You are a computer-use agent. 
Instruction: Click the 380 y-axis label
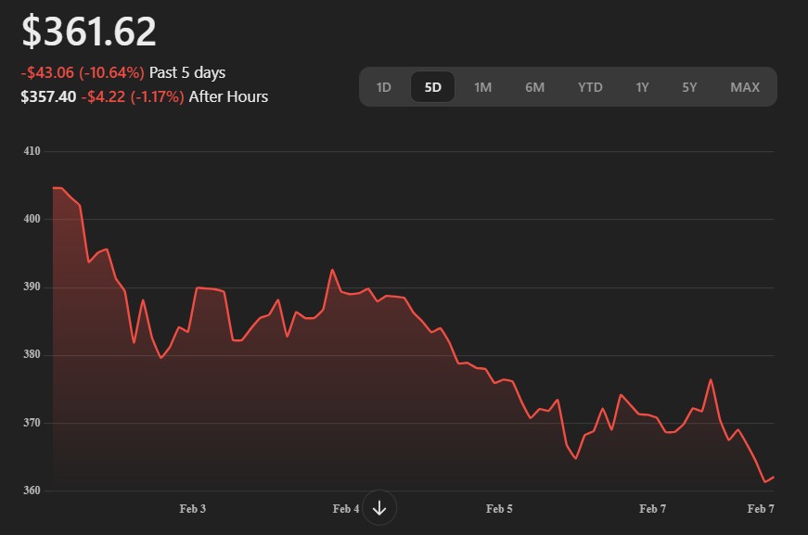[x=32, y=355]
